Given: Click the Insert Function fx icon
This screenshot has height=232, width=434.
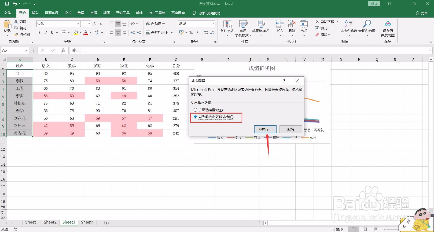Looking at the screenshot, I should [63, 50].
